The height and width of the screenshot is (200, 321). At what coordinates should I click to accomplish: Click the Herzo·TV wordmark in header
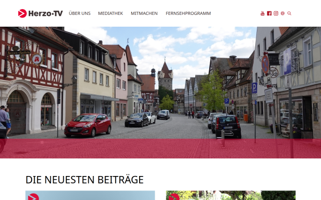(45, 13)
